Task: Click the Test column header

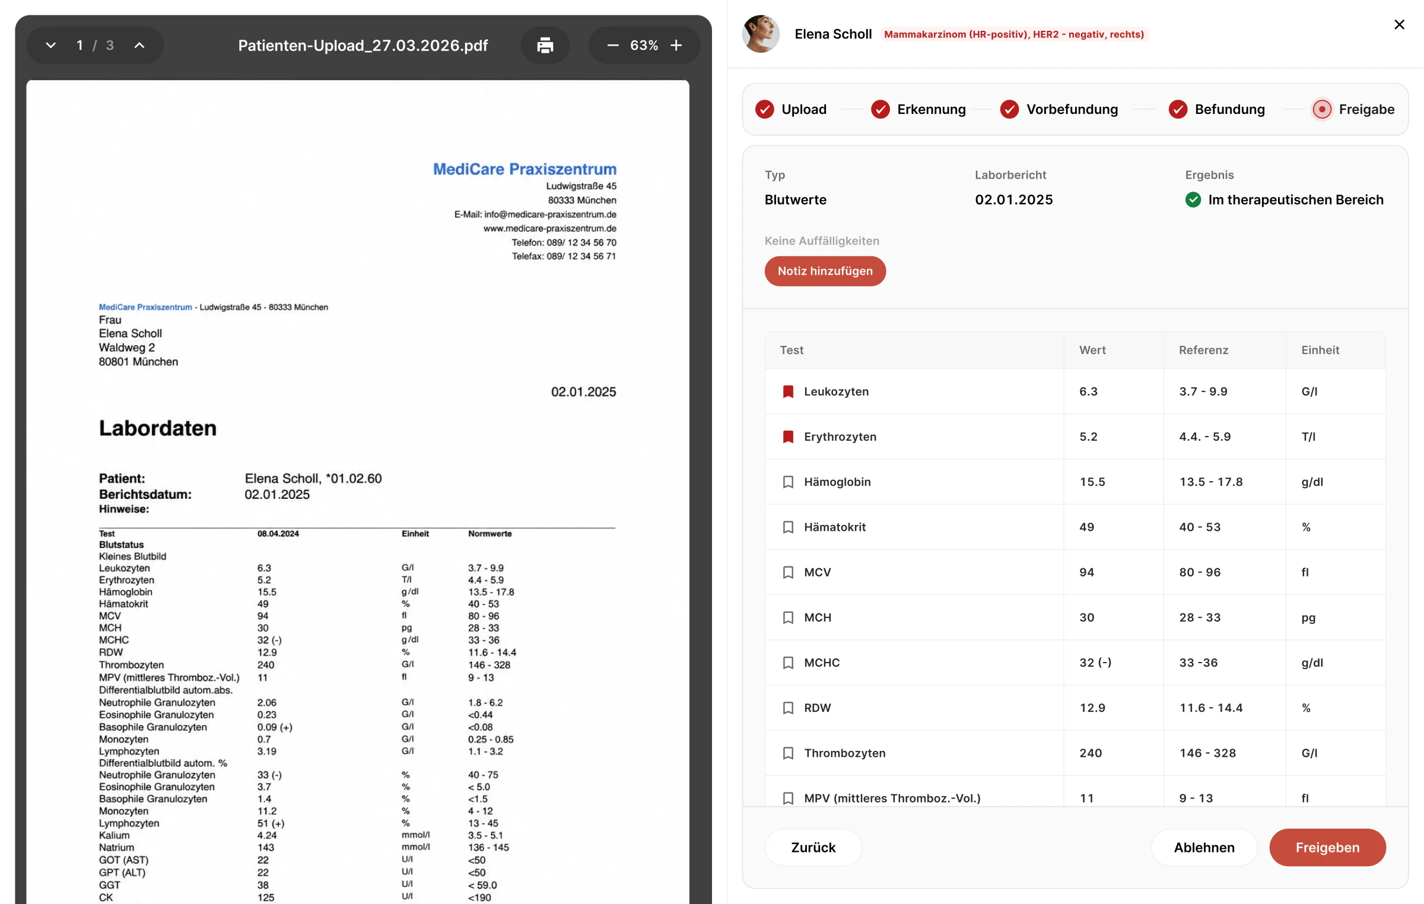Action: point(792,350)
